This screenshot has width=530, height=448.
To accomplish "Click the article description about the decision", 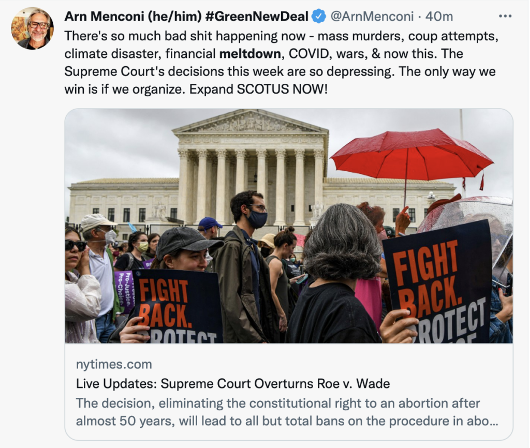I will 287,412.
